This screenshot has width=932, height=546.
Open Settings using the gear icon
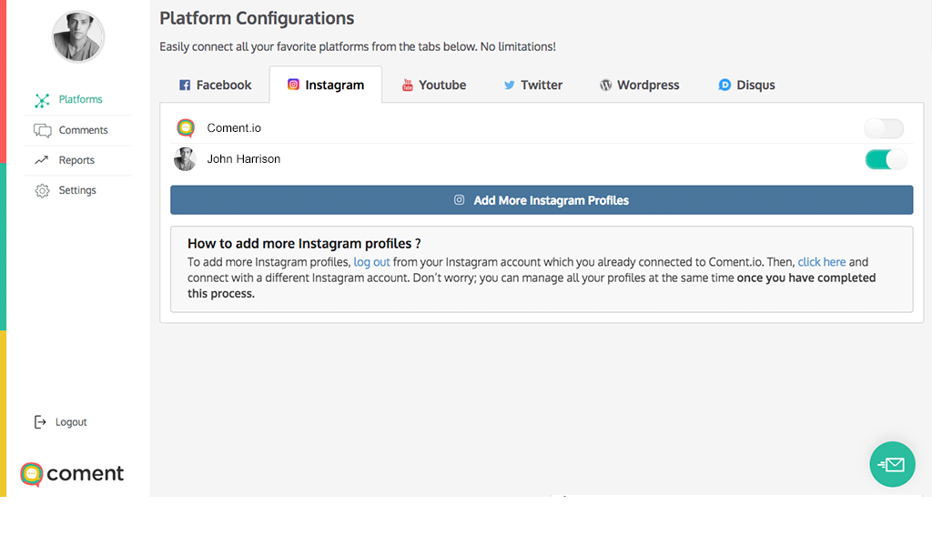[42, 191]
